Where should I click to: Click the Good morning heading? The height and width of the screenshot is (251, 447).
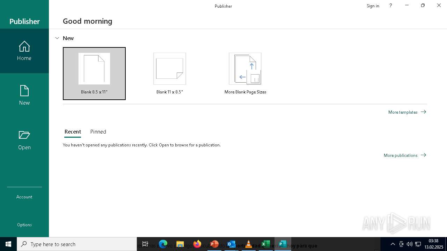(x=88, y=21)
